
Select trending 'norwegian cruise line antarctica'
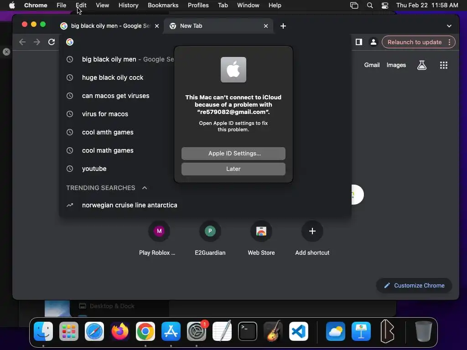[x=206, y=205]
